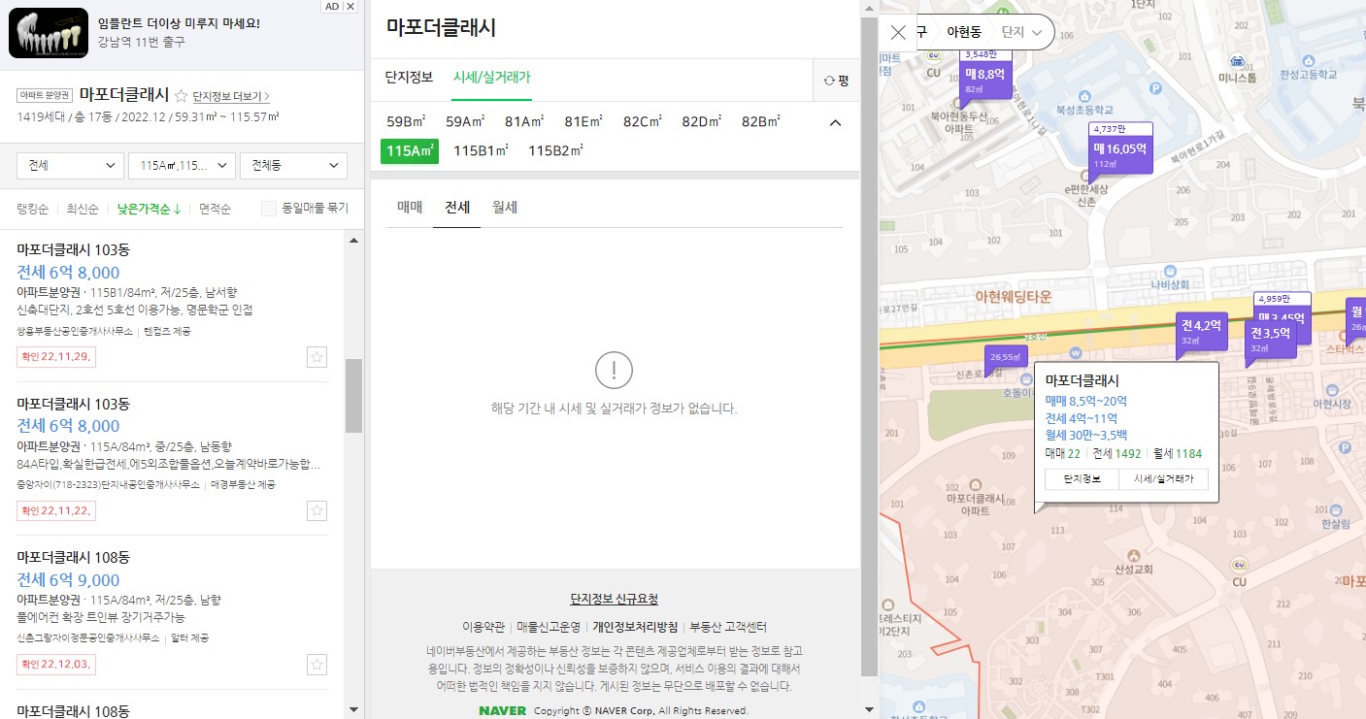Screen dimensions: 1366x719
Task: Switch to the 시세/실거래가 tab
Action: 492,78
